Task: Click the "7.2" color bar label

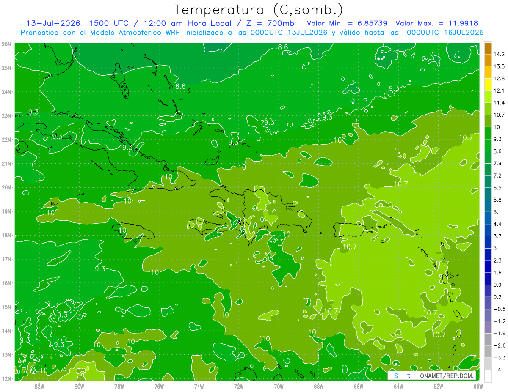Action: (x=498, y=175)
